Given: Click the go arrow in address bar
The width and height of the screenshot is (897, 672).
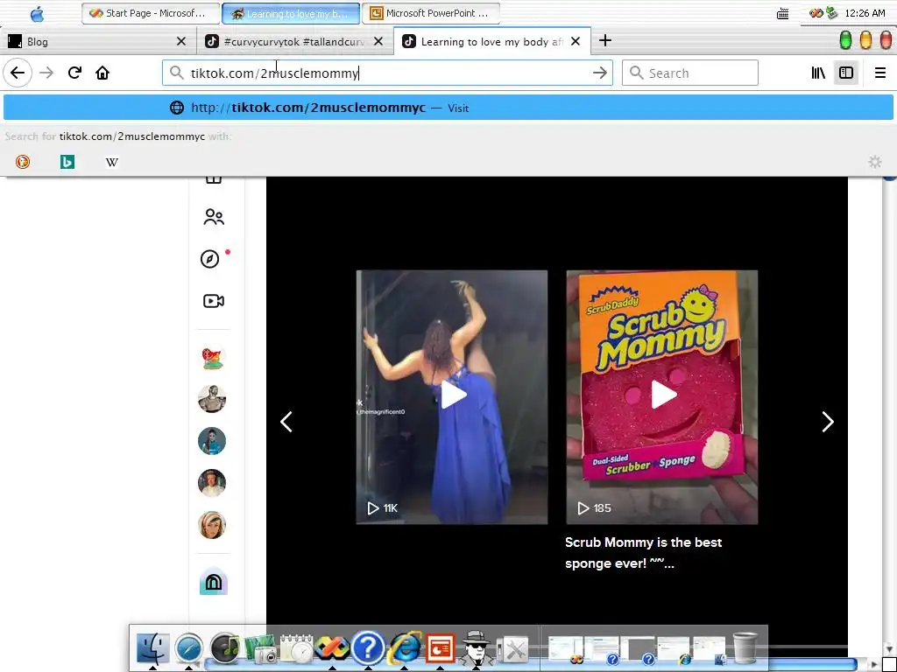Looking at the screenshot, I should (x=599, y=73).
